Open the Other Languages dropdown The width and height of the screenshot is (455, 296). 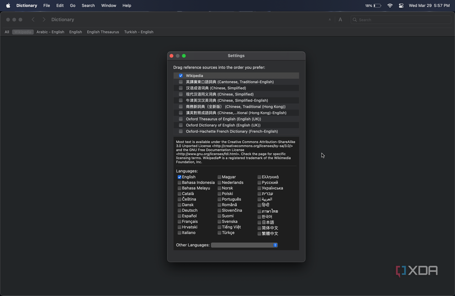click(x=244, y=245)
